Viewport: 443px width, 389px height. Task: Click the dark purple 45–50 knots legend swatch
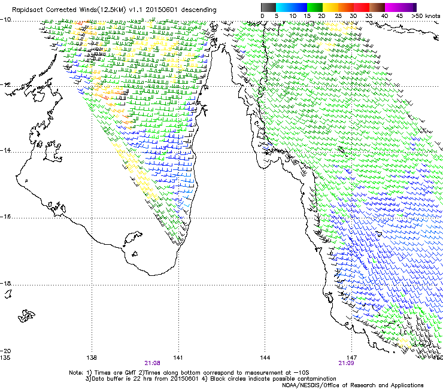tap(408, 7)
